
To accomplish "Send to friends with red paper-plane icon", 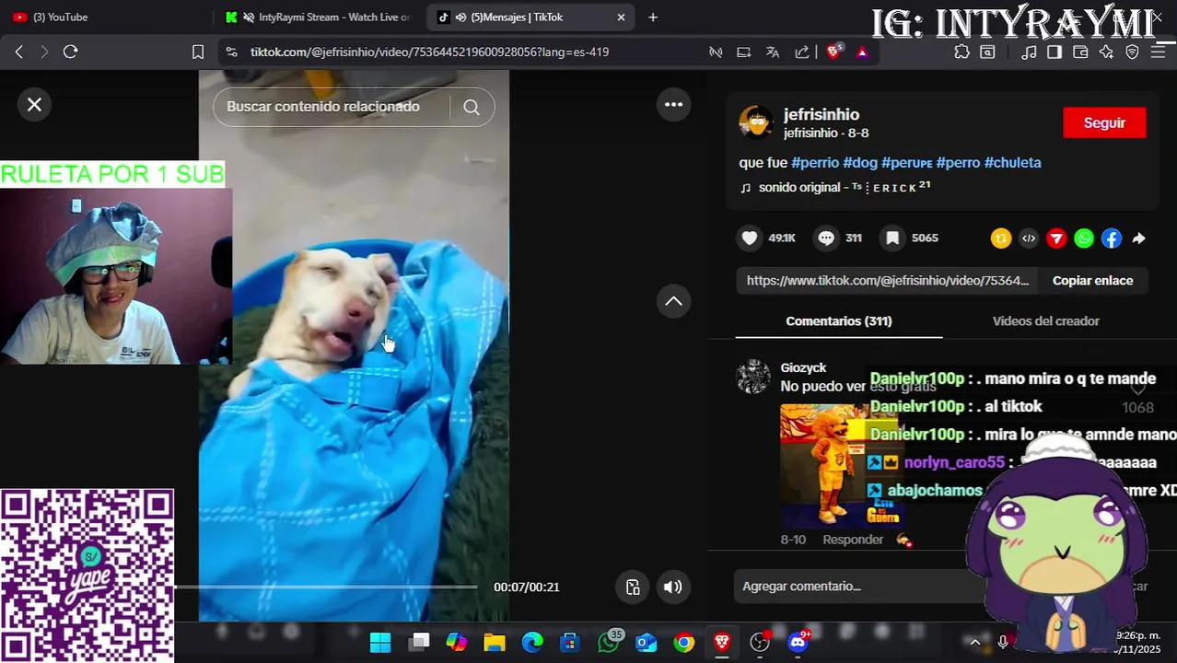I will [x=1056, y=238].
